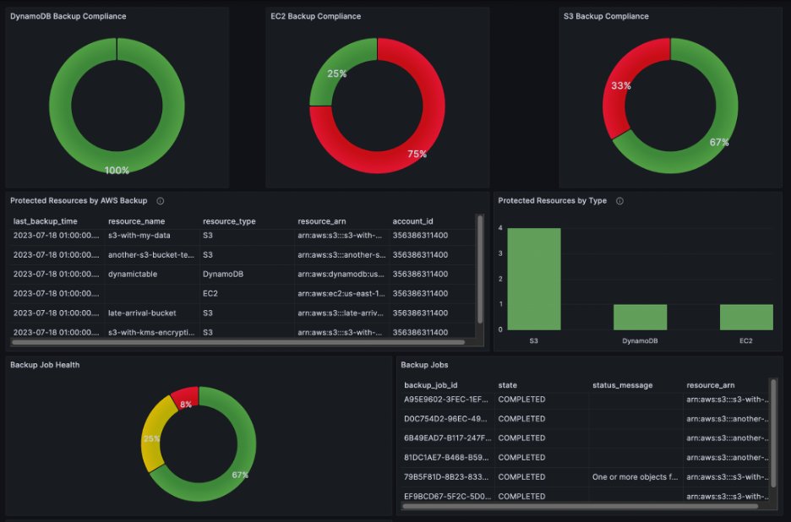
Task: Click arn:aws:ec2:us-east-1... ARN cell
Action: [x=341, y=293]
